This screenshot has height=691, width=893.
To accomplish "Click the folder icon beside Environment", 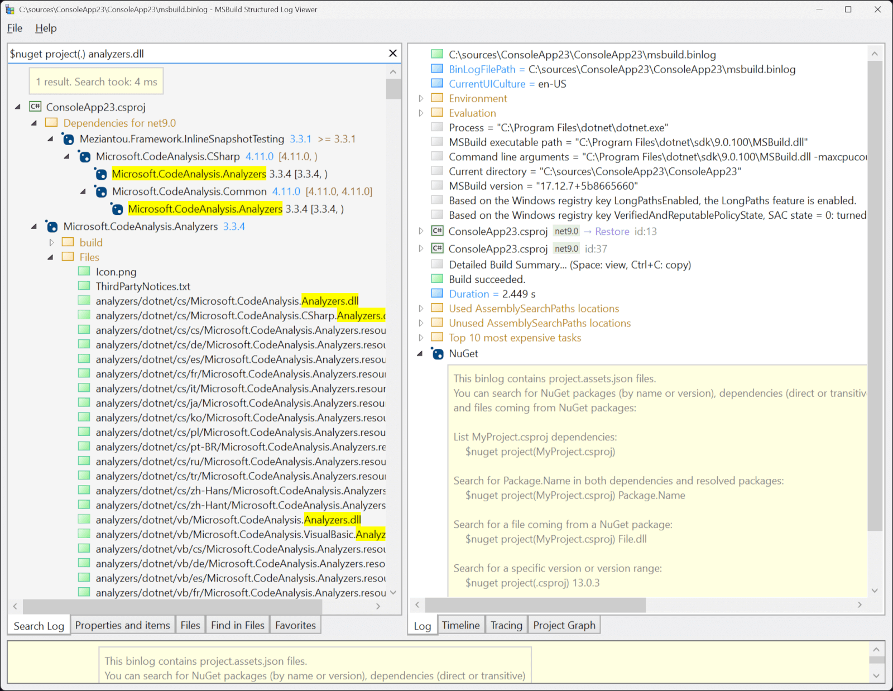I will [438, 98].
